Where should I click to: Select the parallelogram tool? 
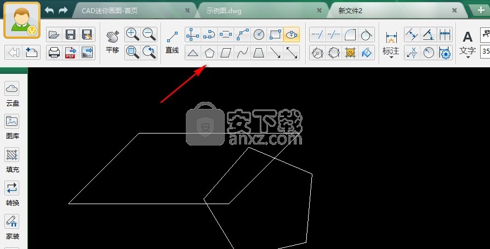pos(226,53)
